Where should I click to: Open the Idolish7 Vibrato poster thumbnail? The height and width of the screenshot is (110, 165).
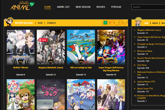click(x=20, y=47)
